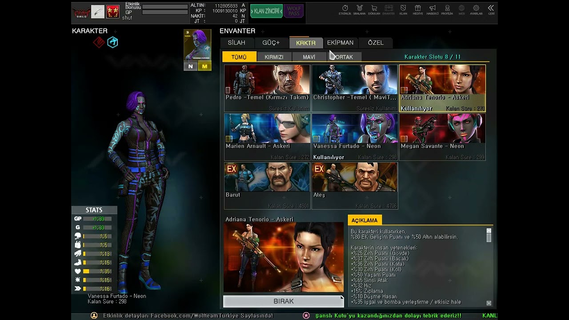Open the Sıralama ranking icon
This screenshot has height=320, width=569.
point(359,10)
